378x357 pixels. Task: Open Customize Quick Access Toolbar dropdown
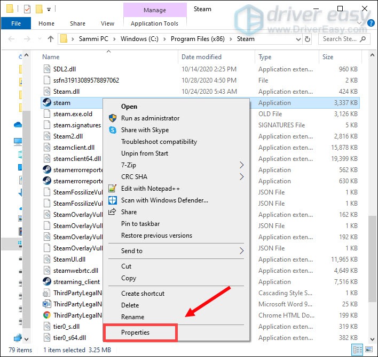click(49, 10)
